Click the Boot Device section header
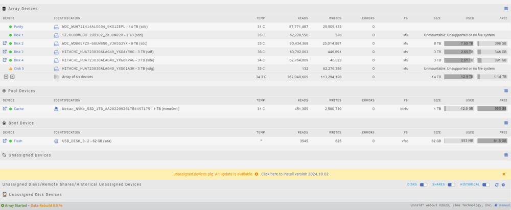This screenshot has width=511, height=210. [21, 123]
